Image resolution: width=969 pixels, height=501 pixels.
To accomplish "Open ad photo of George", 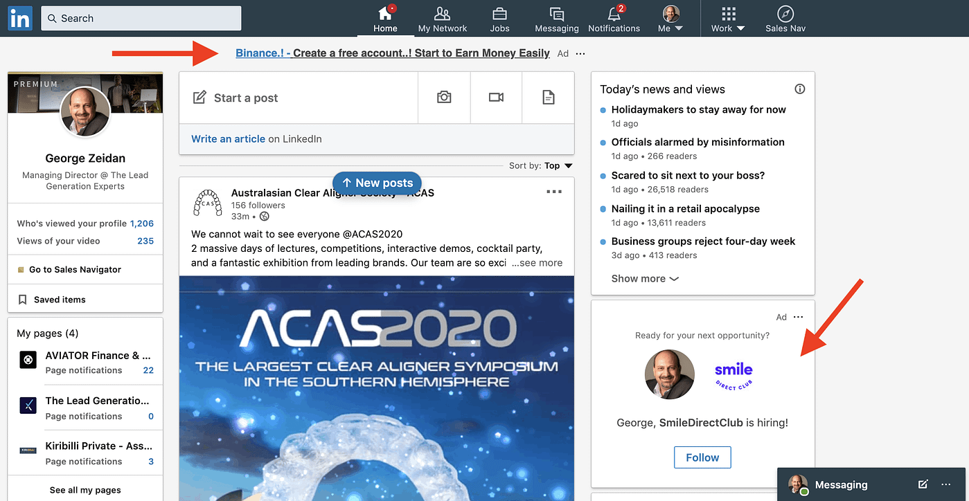I will click(x=670, y=374).
